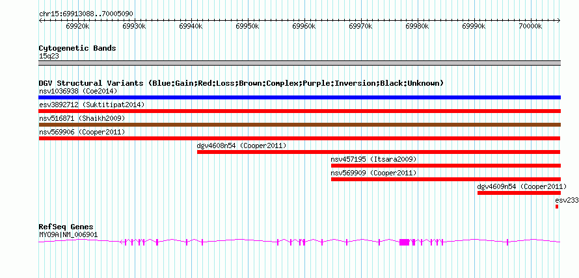Click the red nsv569906 variant bar
Image resolution: width=579 pixels, height=278 pixels.
(x=299, y=138)
